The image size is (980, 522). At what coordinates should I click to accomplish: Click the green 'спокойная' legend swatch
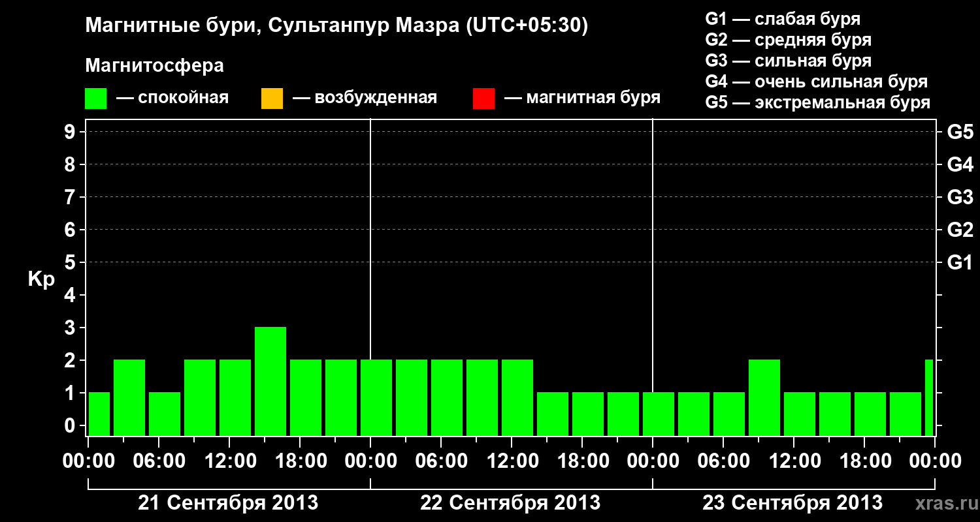click(96, 99)
